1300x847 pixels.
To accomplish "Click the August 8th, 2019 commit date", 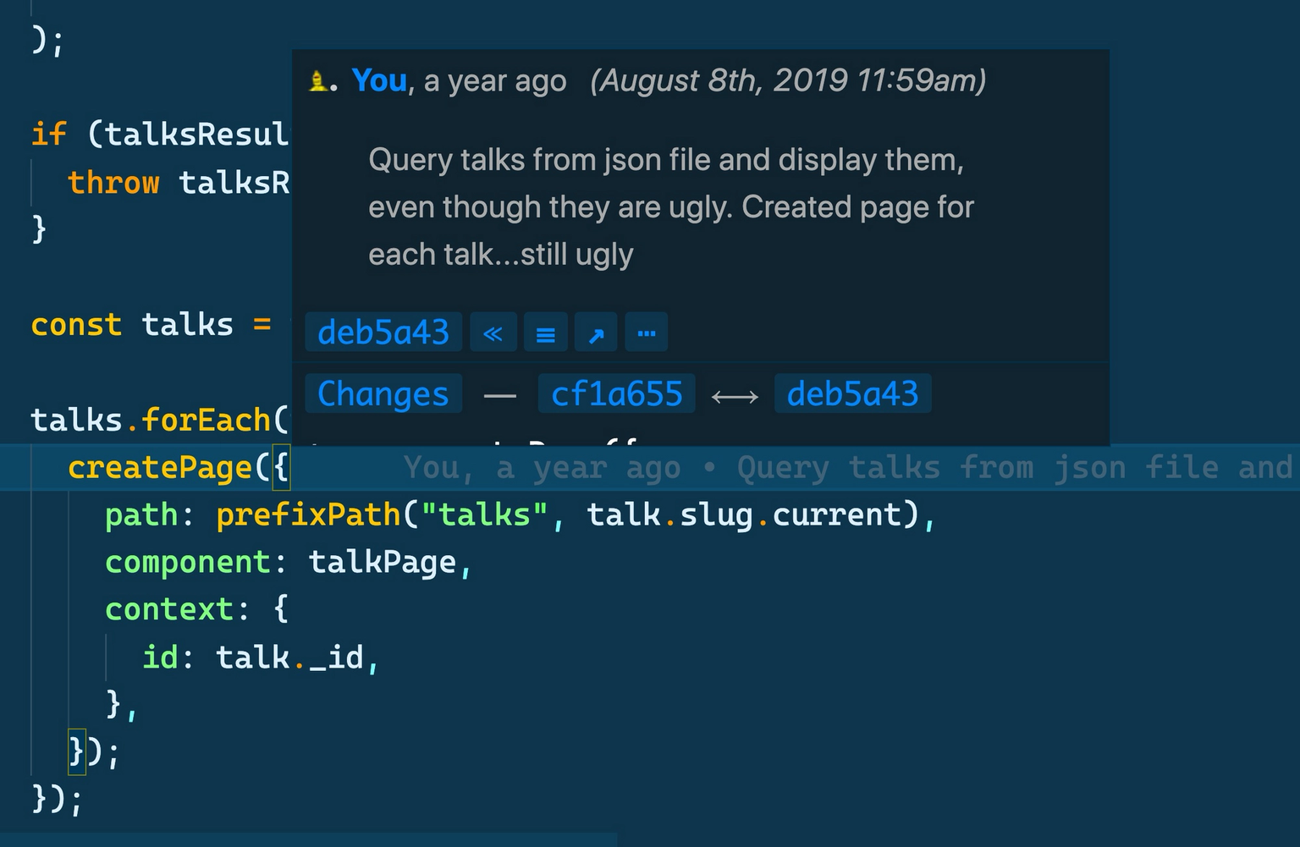I will click(x=787, y=81).
